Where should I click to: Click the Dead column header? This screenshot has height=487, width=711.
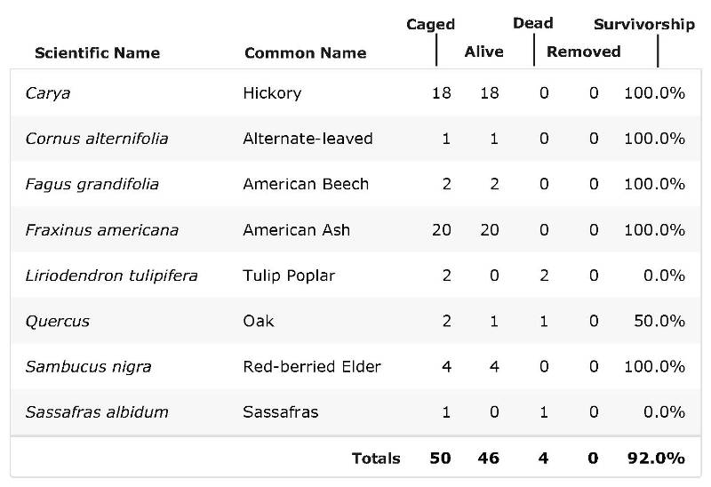point(532,23)
